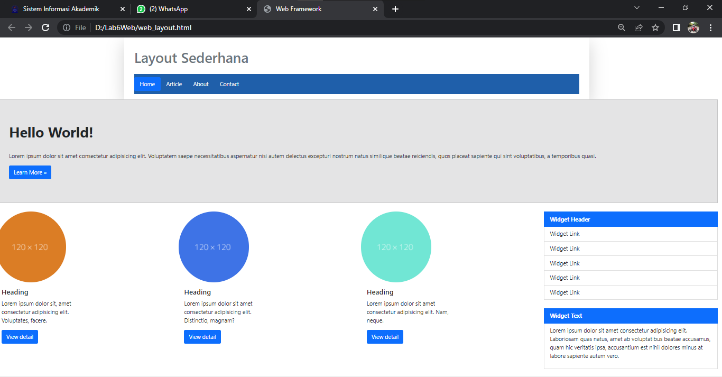Open a new tab with the plus button

coord(395,9)
